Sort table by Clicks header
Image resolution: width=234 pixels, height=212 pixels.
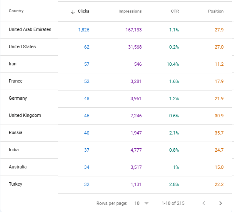coord(83,11)
